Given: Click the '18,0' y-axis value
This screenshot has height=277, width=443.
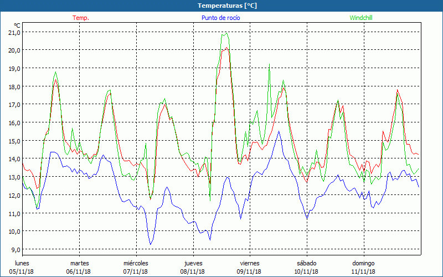Looking at the screenshot, I should point(14,87).
